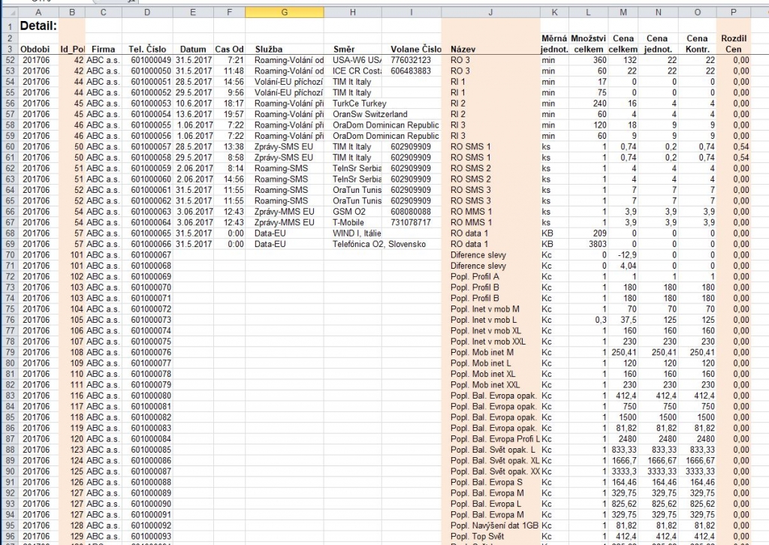Click called number 608080088
This screenshot has height=545, width=769.
[x=411, y=212]
